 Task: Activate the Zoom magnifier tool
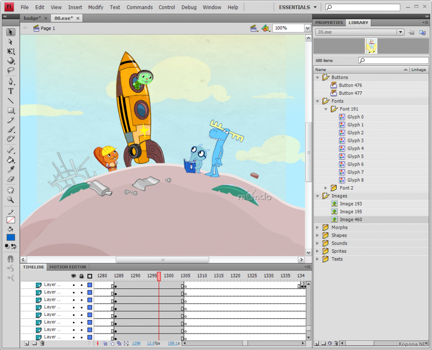11,200
